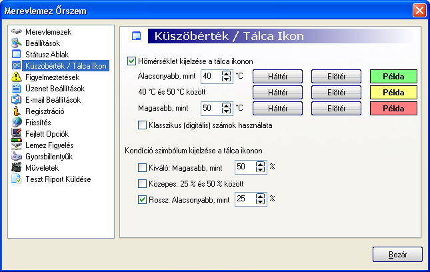Image resolution: width=430 pixels, height=272 pixels.
Task: Decrease the Alacsonyabb, mint temperature value
Action: pos(226,79)
